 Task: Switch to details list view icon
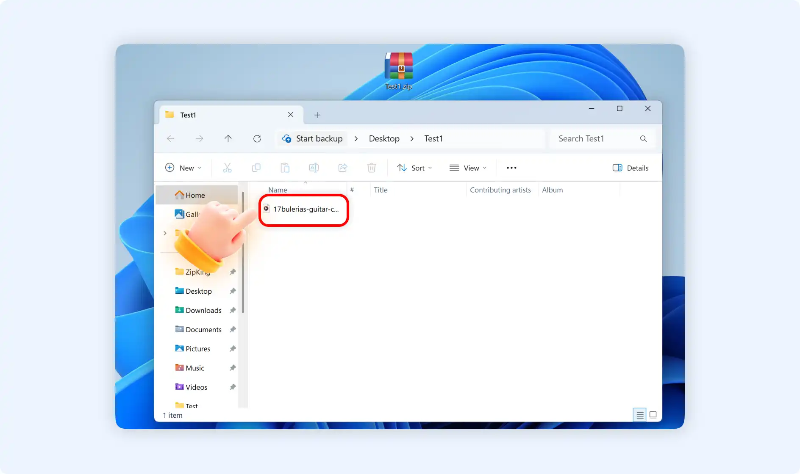640,415
